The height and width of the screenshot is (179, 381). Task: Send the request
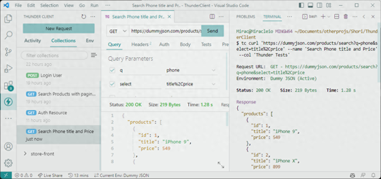[212, 31]
